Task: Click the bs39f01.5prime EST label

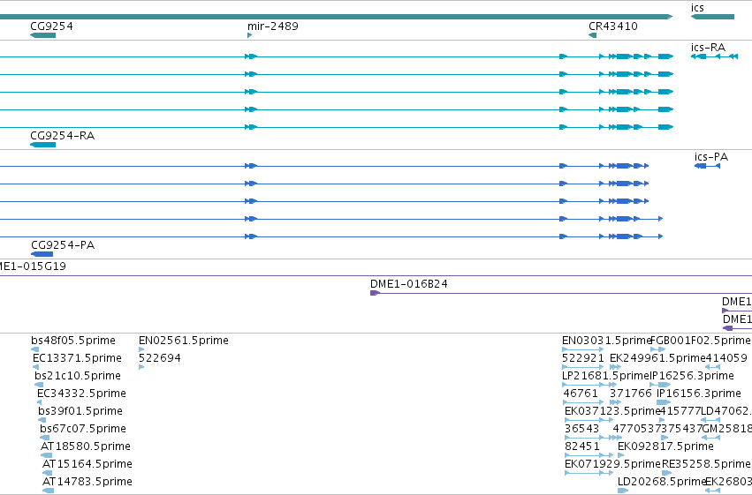Action: [80, 411]
